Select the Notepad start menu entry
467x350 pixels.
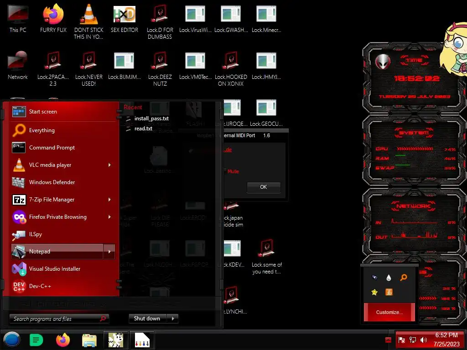57,252
